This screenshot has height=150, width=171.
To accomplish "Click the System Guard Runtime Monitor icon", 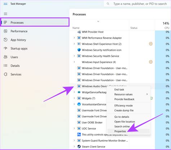I will coord(79,141).
